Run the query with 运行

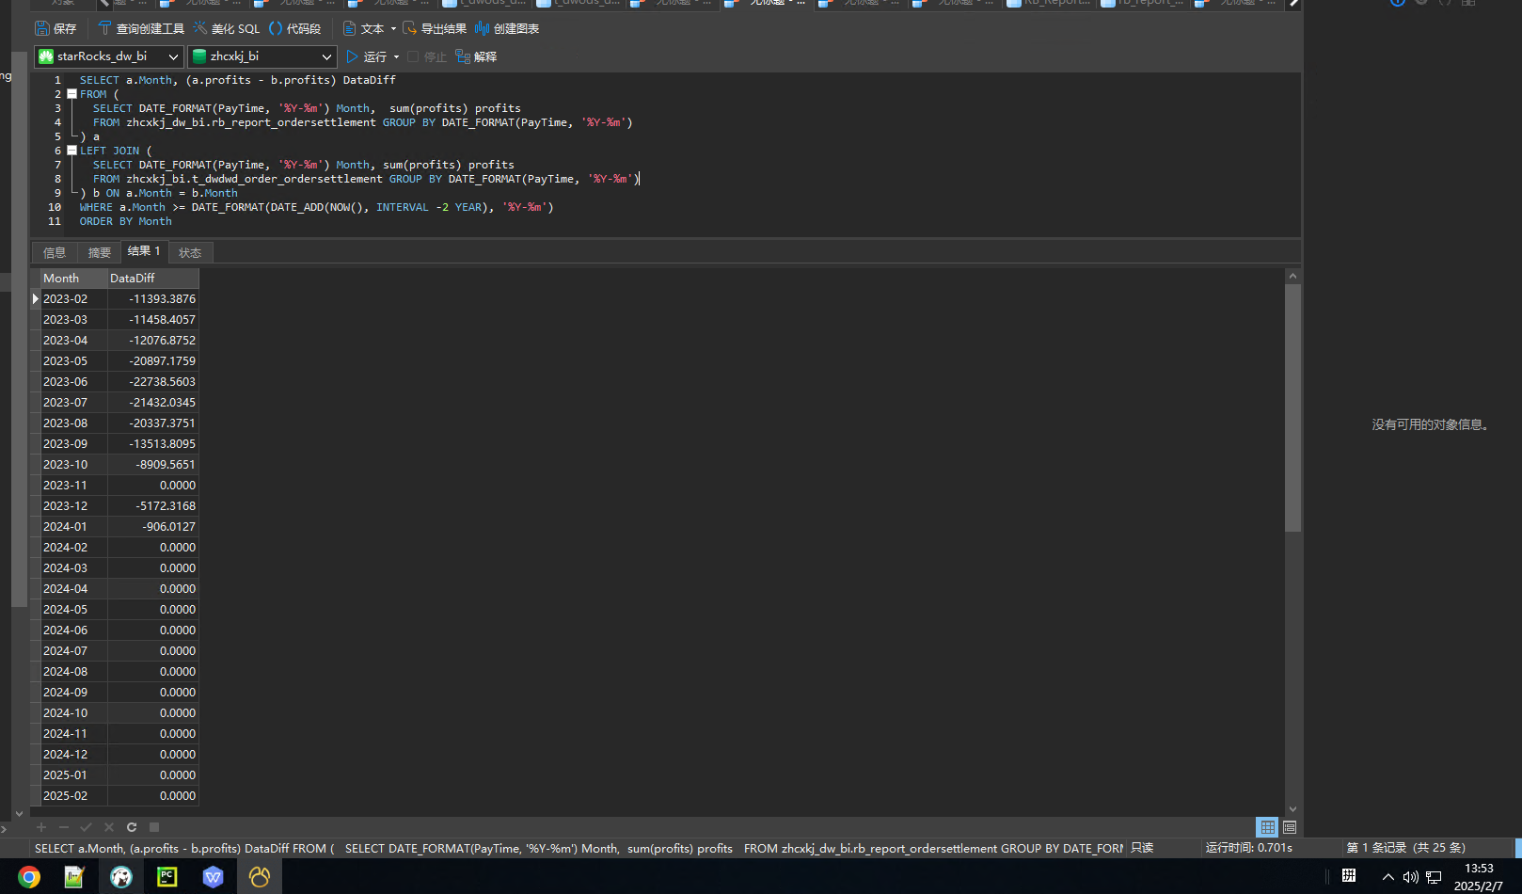tap(367, 56)
